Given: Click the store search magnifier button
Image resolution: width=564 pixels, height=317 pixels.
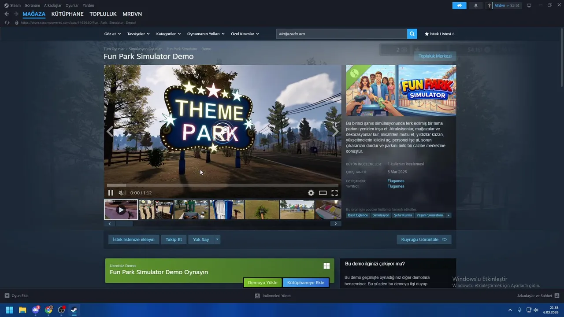Looking at the screenshot, I should click(412, 34).
